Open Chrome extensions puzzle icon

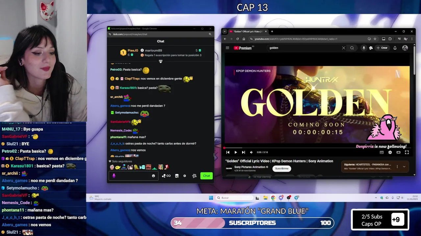point(390,39)
